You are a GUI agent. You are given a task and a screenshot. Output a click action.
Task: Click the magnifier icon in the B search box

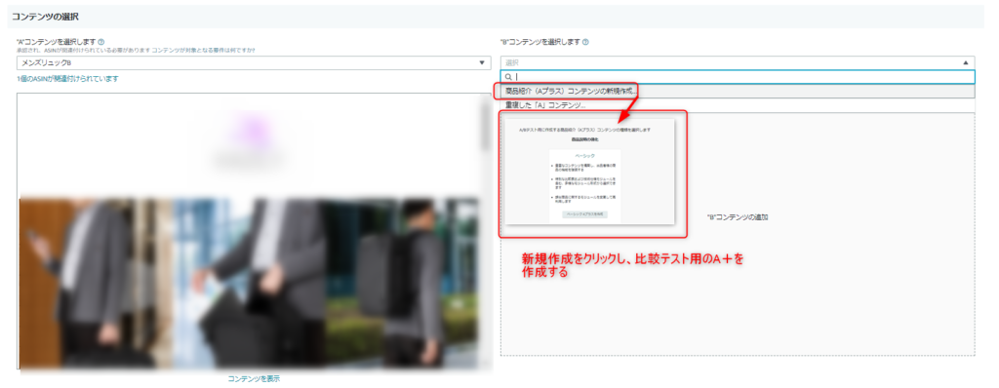[508, 77]
